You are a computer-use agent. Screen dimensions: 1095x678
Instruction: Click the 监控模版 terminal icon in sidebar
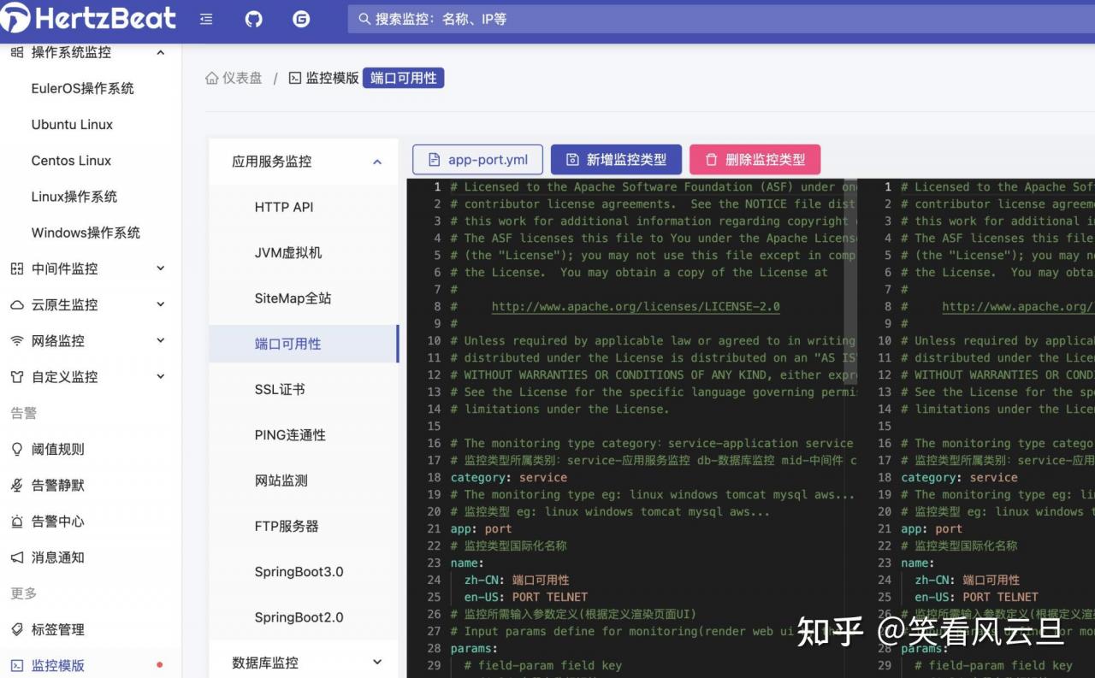pos(16,665)
